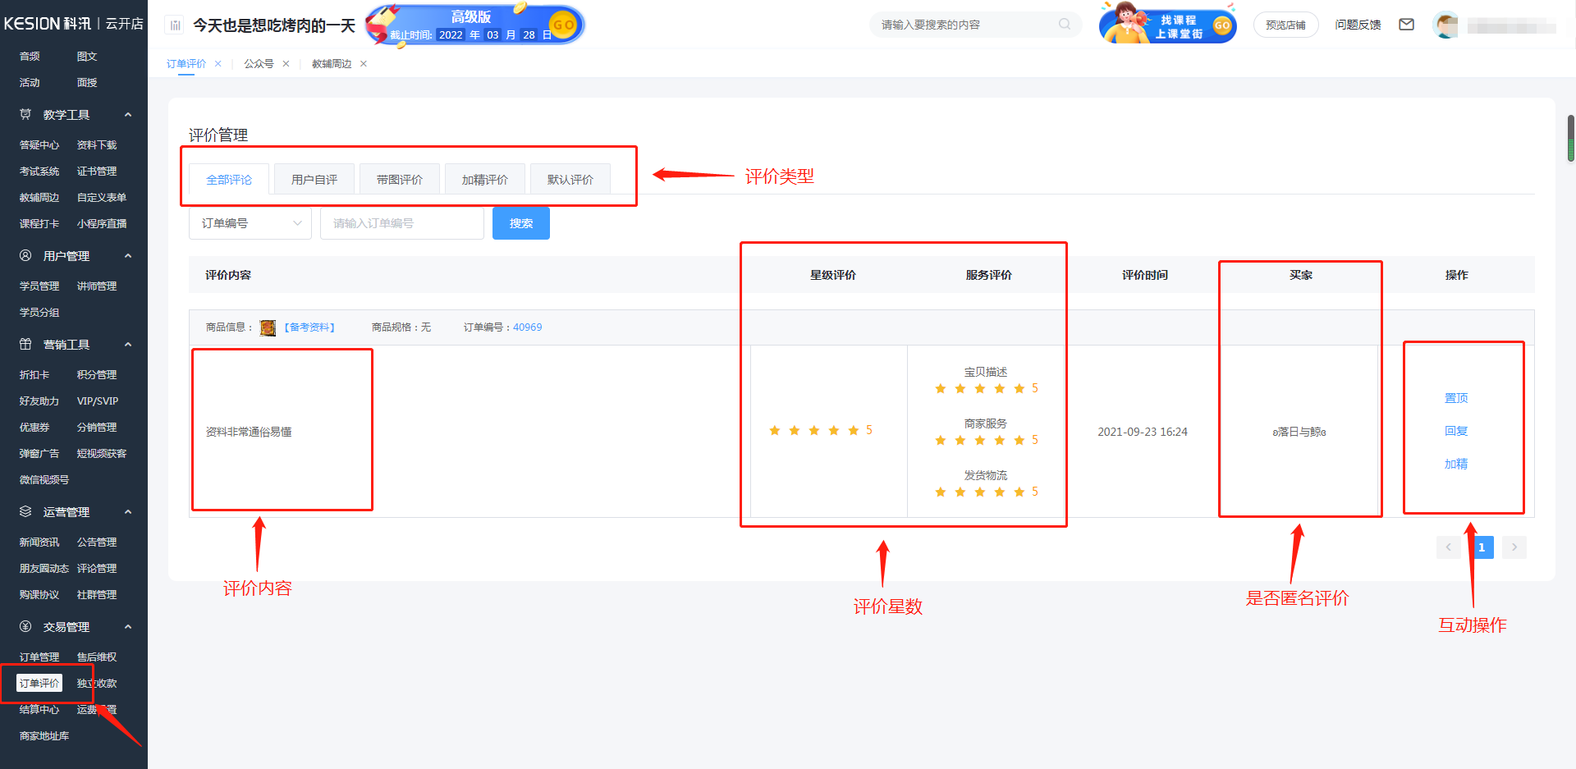Open 考试系统 in sidebar
This screenshot has height=769, width=1576.
click(x=39, y=172)
